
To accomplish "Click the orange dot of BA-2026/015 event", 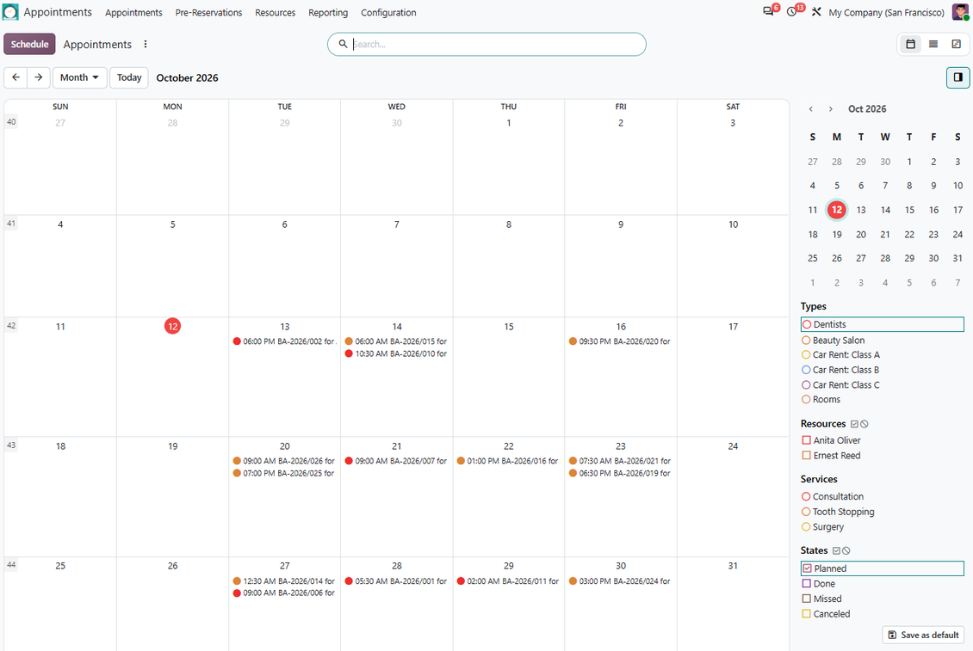I will pyautogui.click(x=349, y=341).
